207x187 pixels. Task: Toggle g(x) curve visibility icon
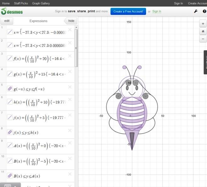pyautogui.click(x=10, y=74)
